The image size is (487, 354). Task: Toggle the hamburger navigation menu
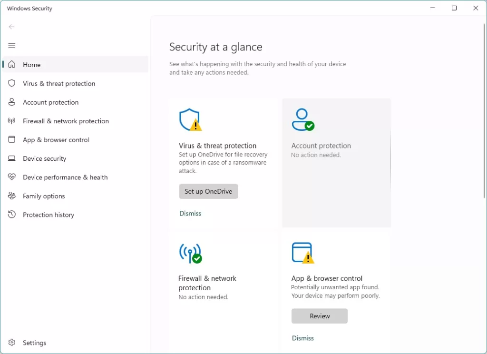click(x=12, y=46)
